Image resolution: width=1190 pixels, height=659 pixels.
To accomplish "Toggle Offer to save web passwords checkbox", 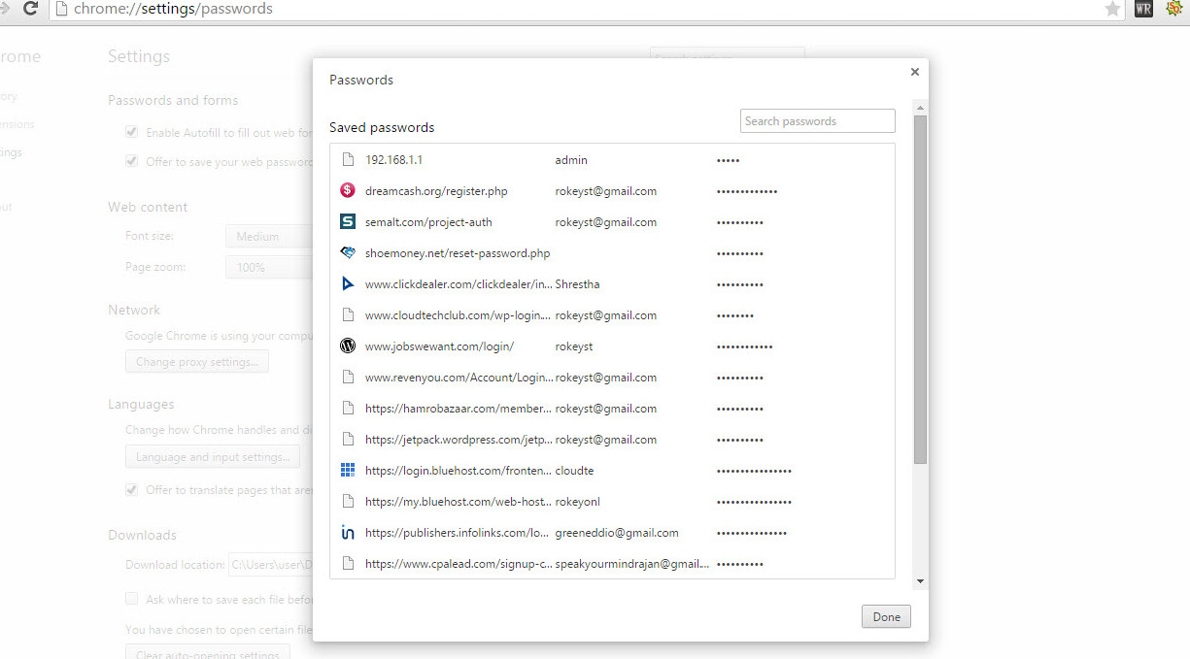I will tap(131, 161).
